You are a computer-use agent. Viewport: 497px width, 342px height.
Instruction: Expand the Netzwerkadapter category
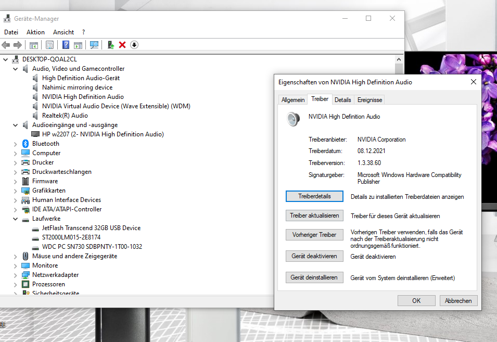tap(15, 275)
